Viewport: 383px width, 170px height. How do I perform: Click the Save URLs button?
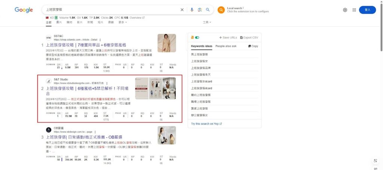(x=228, y=38)
